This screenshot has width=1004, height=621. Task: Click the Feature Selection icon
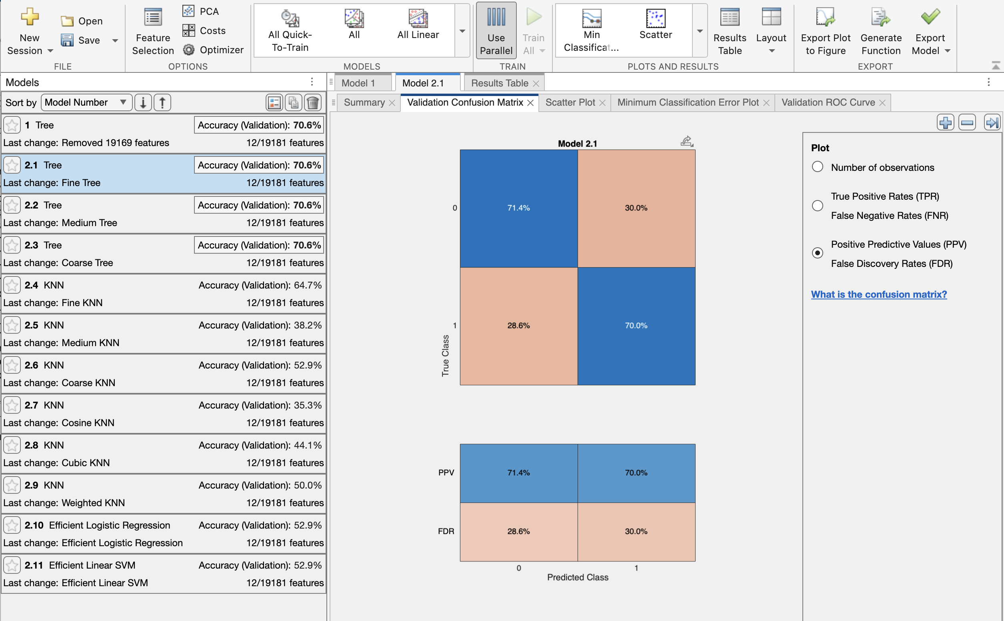tap(153, 18)
